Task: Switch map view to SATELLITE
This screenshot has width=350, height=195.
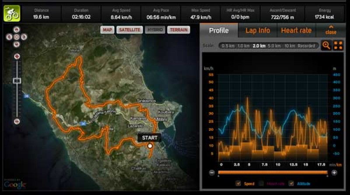Action: (129, 30)
